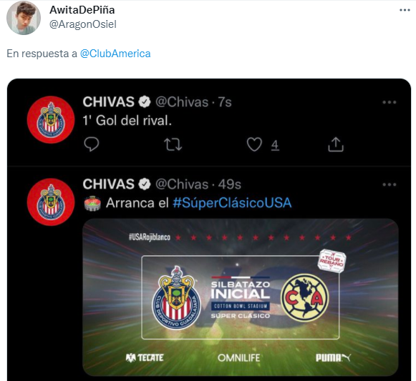
Task: Reply to the 'Gol del rival' tweet
Action: pos(92,144)
